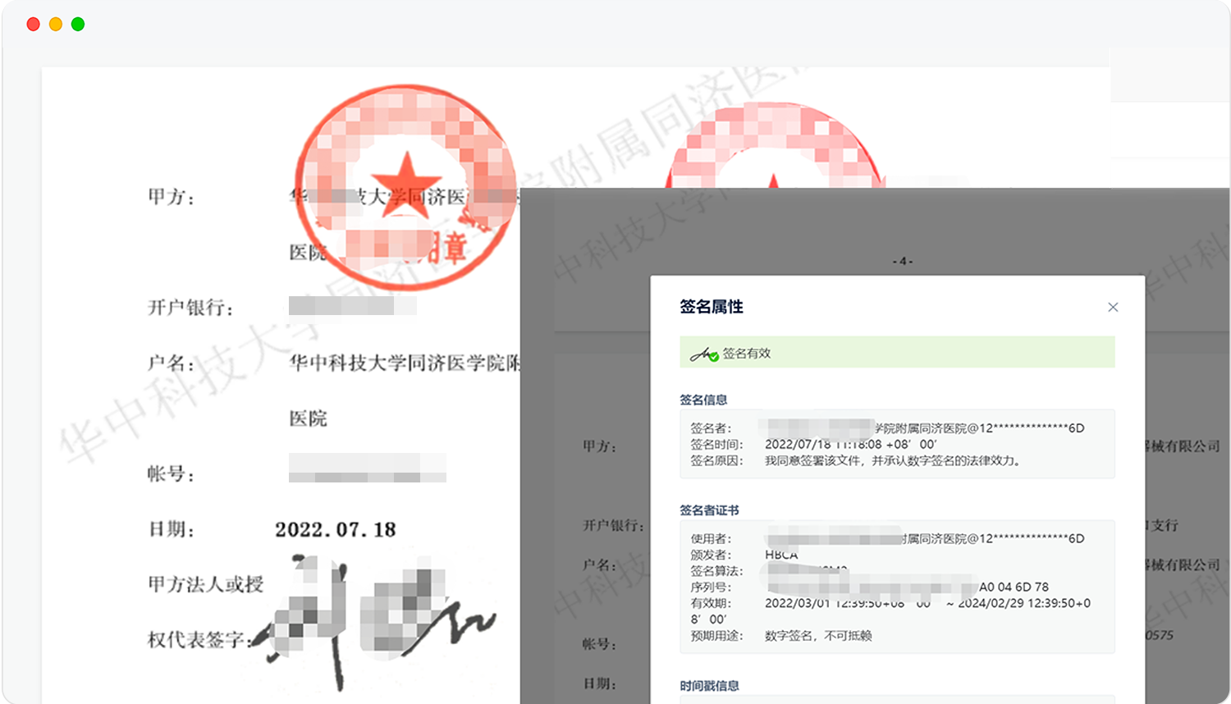Click the 颁发者 value HBCA
The image size is (1231, 704).
(x=781, y=555)
